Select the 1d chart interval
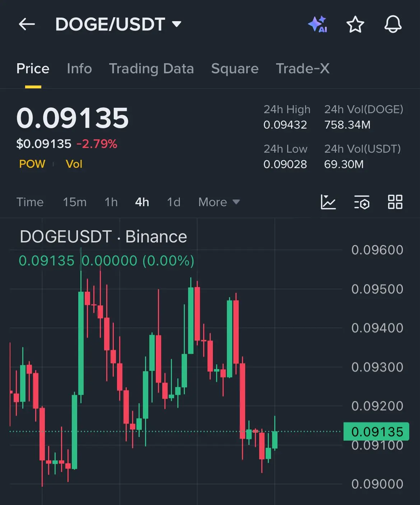This screenshot has width=420, height=505. point(174,202)
